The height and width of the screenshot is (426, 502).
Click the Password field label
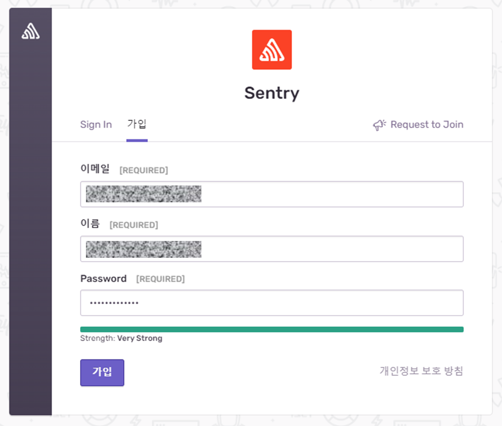pos(103,278)
